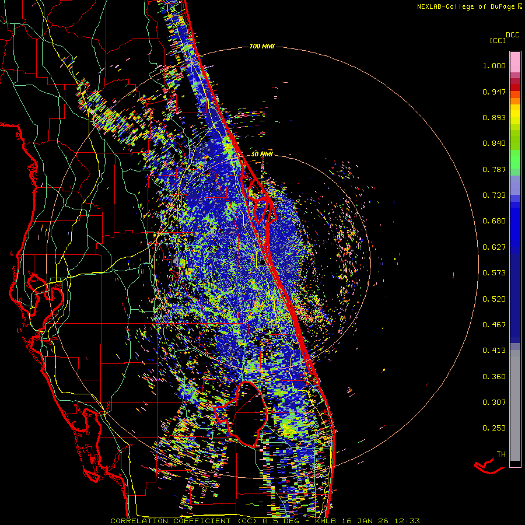Click the KMLB 16 JAN 26 12:33 timestamp
This screenshot has width=525, height=525.
[x=367, y=521]
